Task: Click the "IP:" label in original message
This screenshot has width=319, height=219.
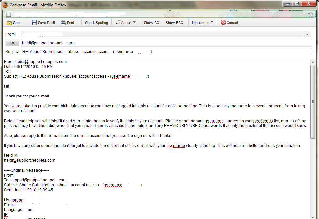Action: pos(6,215)
